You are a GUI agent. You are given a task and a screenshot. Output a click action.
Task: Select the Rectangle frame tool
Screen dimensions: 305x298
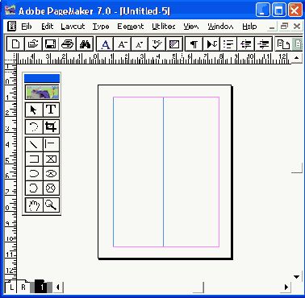51,159
